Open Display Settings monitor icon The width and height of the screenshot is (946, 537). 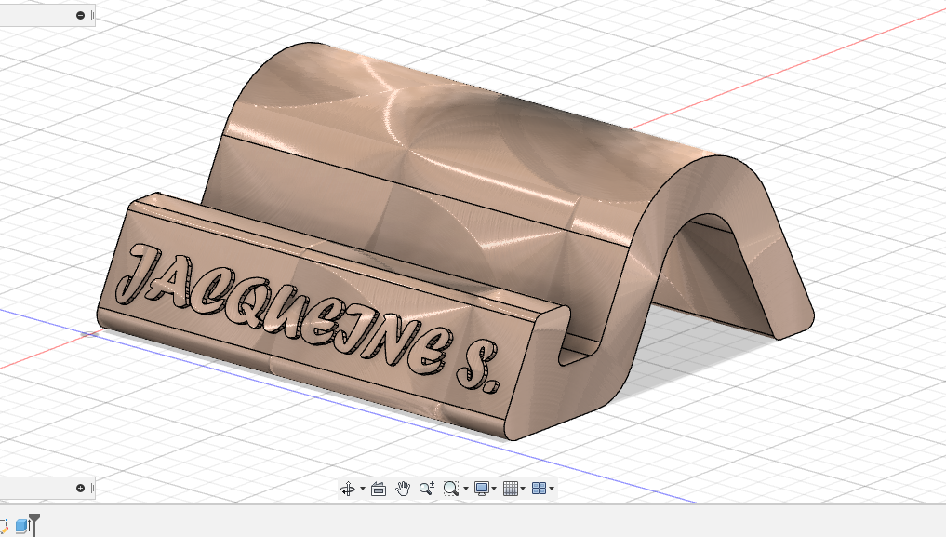coord(482,489)
